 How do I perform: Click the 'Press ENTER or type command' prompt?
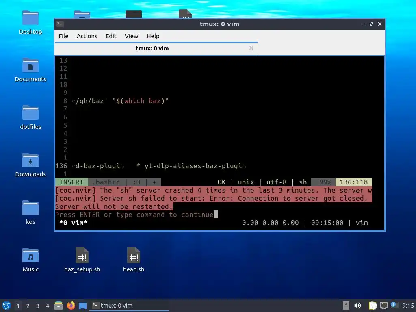[x=134, y=214]
